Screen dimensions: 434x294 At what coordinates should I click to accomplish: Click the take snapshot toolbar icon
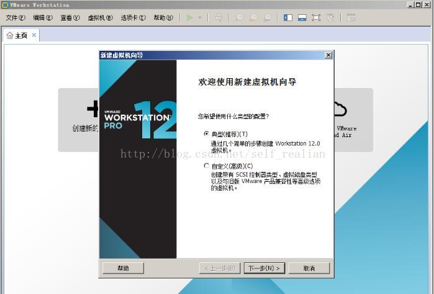pyautogui.click(x=239, y=18)
